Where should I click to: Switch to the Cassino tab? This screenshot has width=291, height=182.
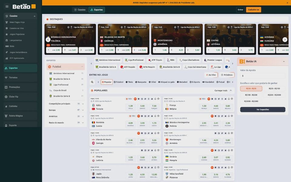point(80,10)
